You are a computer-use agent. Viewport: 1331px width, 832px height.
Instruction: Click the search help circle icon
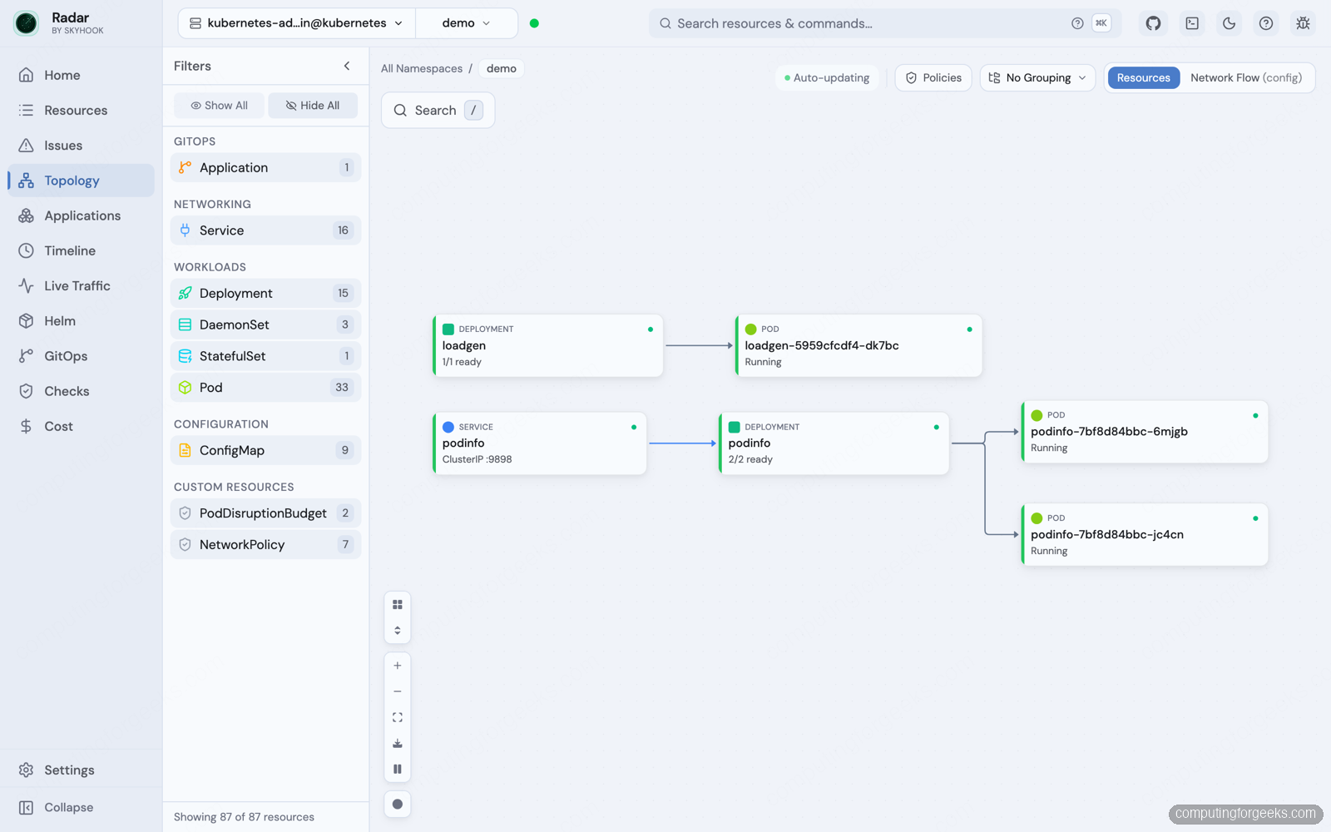click(x=1077, y=23)
